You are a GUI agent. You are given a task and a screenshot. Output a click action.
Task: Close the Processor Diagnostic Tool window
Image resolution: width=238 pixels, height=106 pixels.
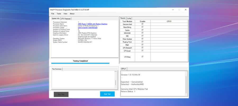185,10
